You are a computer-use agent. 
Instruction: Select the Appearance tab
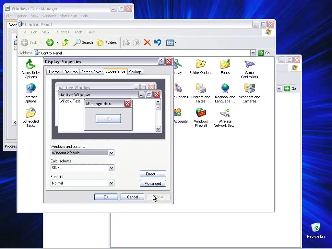[116, 71]
